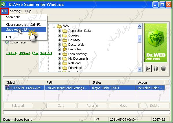Click the Trojan.Click1.27371 status cell

click(x=113, y=88)
